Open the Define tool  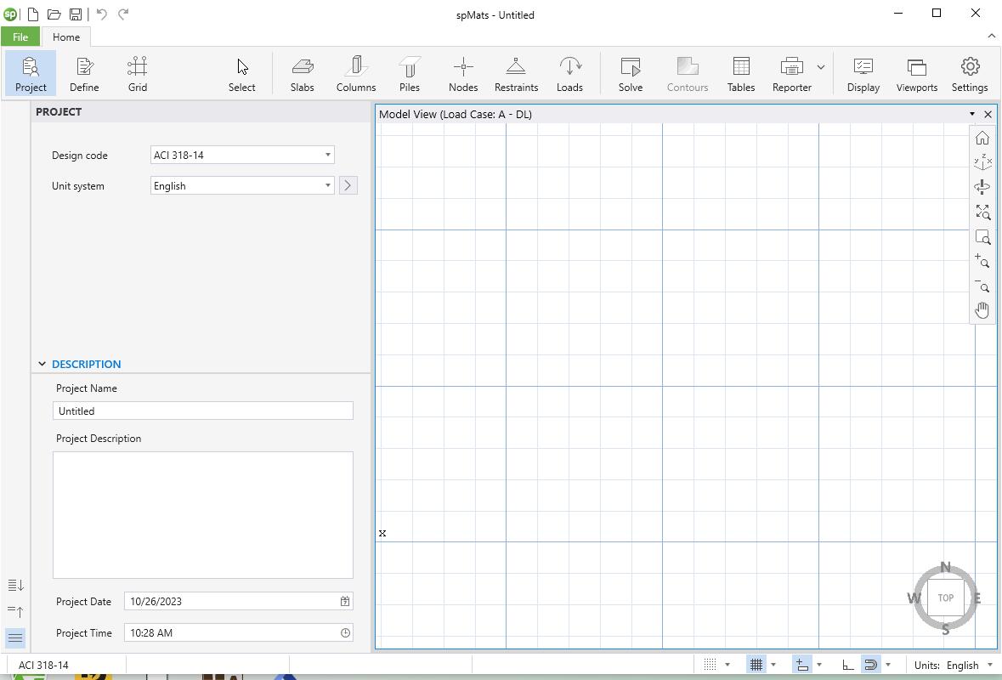[x=84, y=74]
